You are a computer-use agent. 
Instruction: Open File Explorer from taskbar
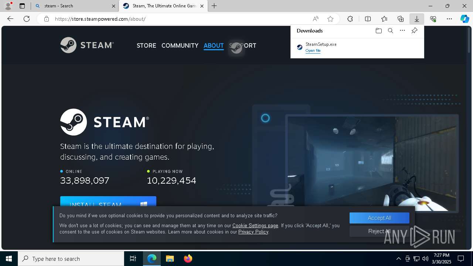[170, 259]
